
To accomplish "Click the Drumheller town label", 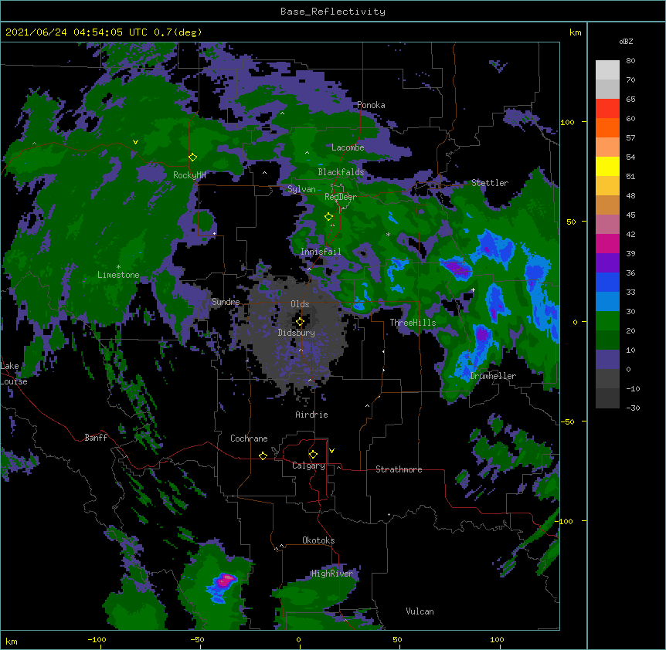I will [x=493, y=376].
